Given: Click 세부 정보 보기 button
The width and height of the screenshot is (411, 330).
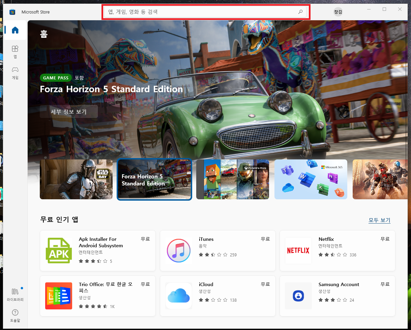Looking at the screenshot, I should pyautogui.click(x=69, y=111).
